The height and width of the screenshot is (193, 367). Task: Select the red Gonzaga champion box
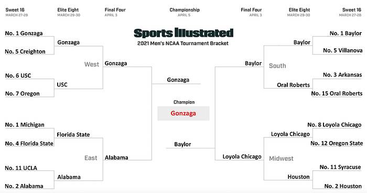(183, 113)
